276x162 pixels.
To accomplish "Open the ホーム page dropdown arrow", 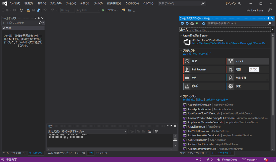I will pos(272,30).
